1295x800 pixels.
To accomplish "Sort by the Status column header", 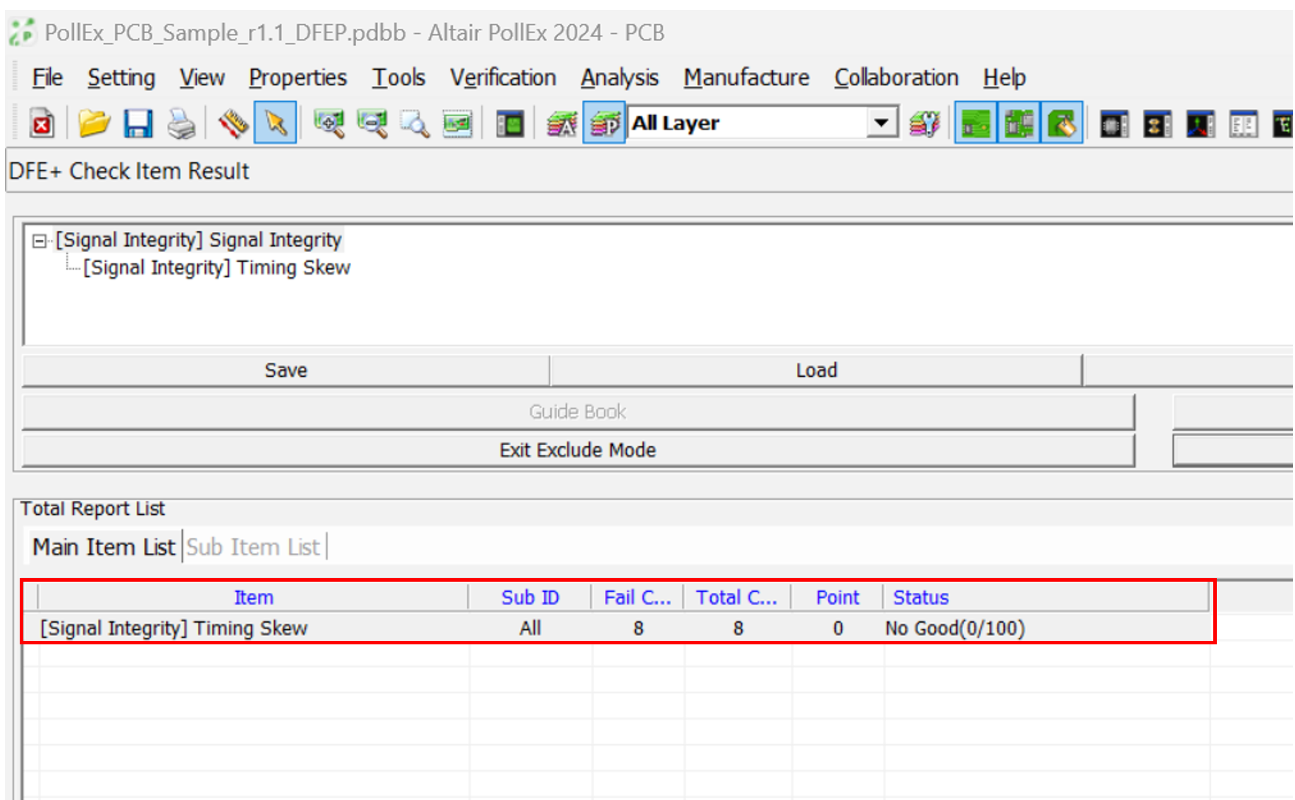I will [920, 597].
